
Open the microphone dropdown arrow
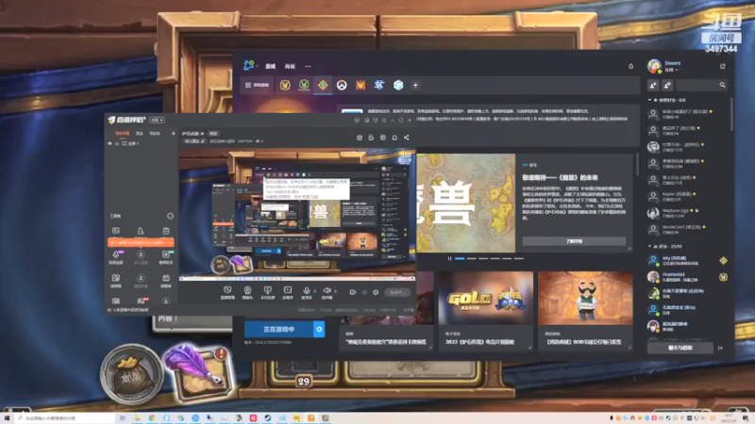pos(315,291)
